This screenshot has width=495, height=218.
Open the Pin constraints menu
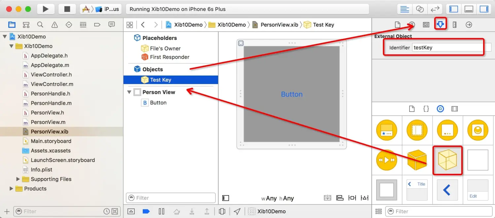(352, 198)
